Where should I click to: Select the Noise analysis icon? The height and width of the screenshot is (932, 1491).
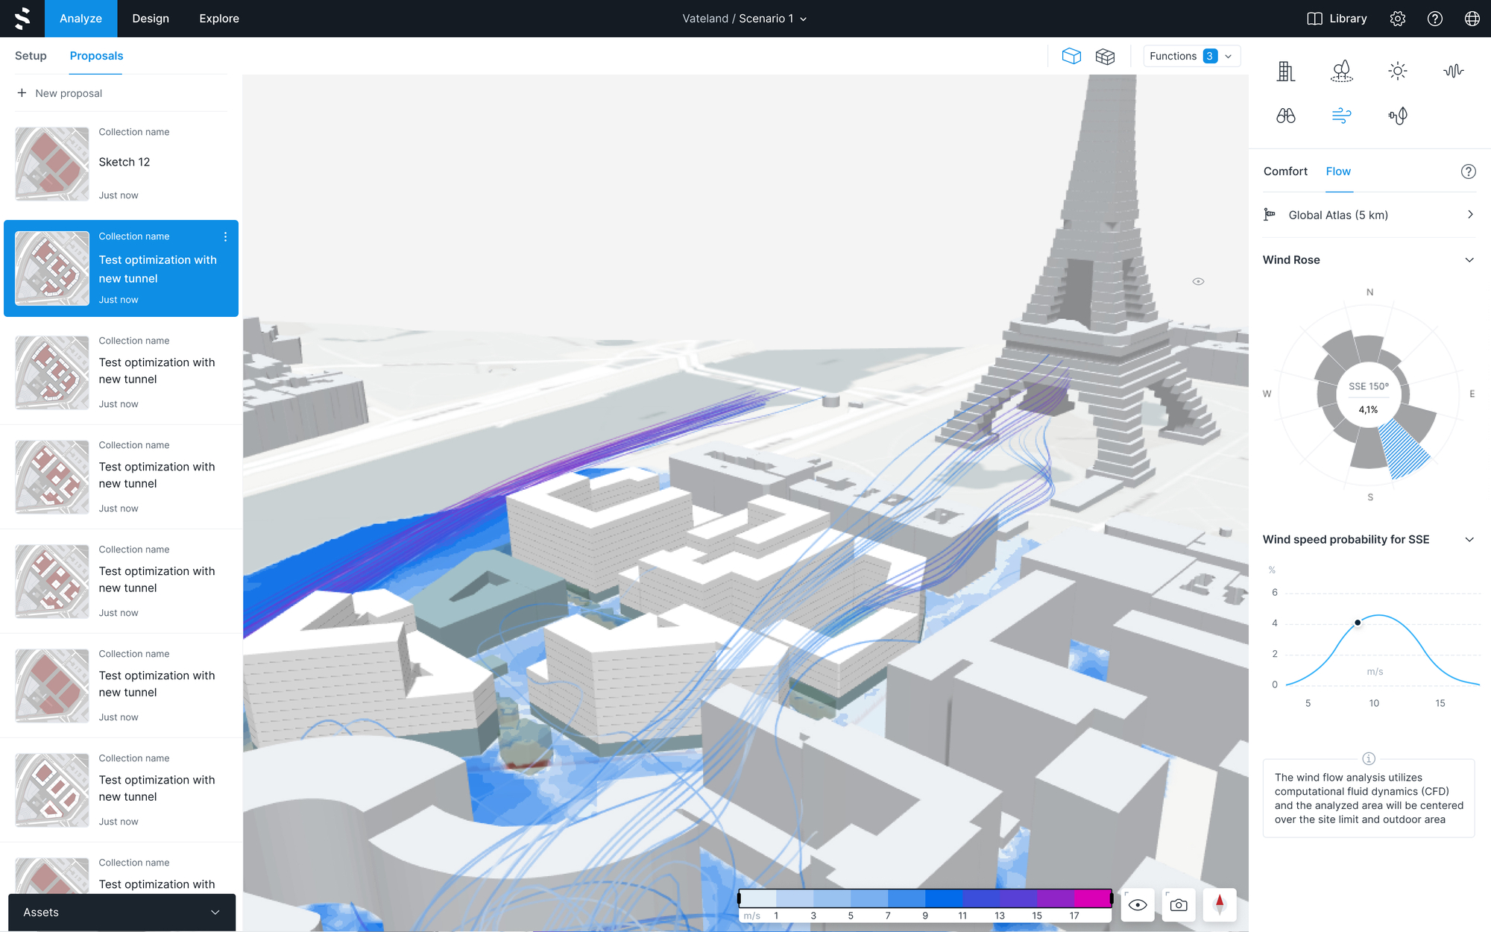(x=1454, y=71)
